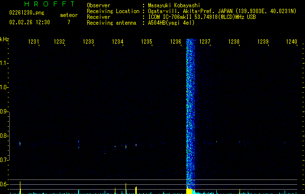Click the kHz axis unit label
This screenshot has width=305, height=194.
pyautogui.click(x=4, y=39)
